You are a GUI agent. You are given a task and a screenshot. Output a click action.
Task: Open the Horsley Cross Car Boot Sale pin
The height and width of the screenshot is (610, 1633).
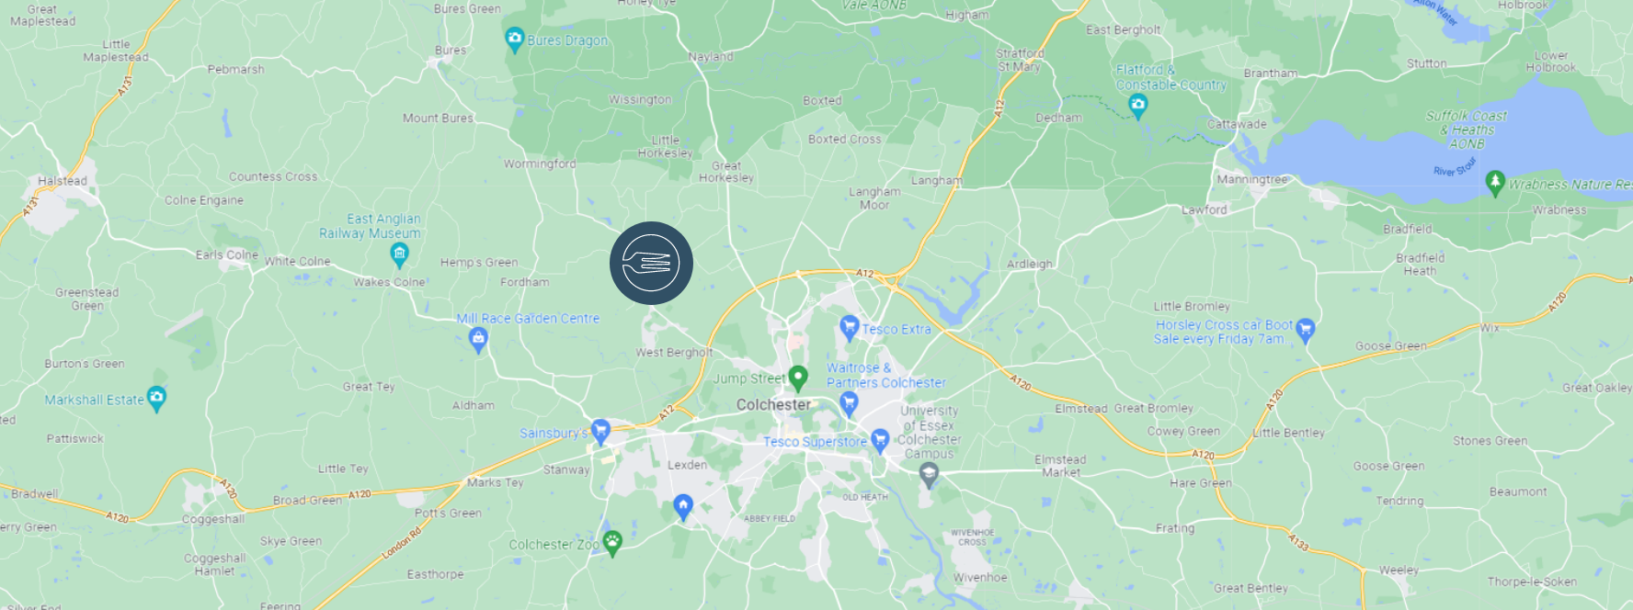[1306, 331]
